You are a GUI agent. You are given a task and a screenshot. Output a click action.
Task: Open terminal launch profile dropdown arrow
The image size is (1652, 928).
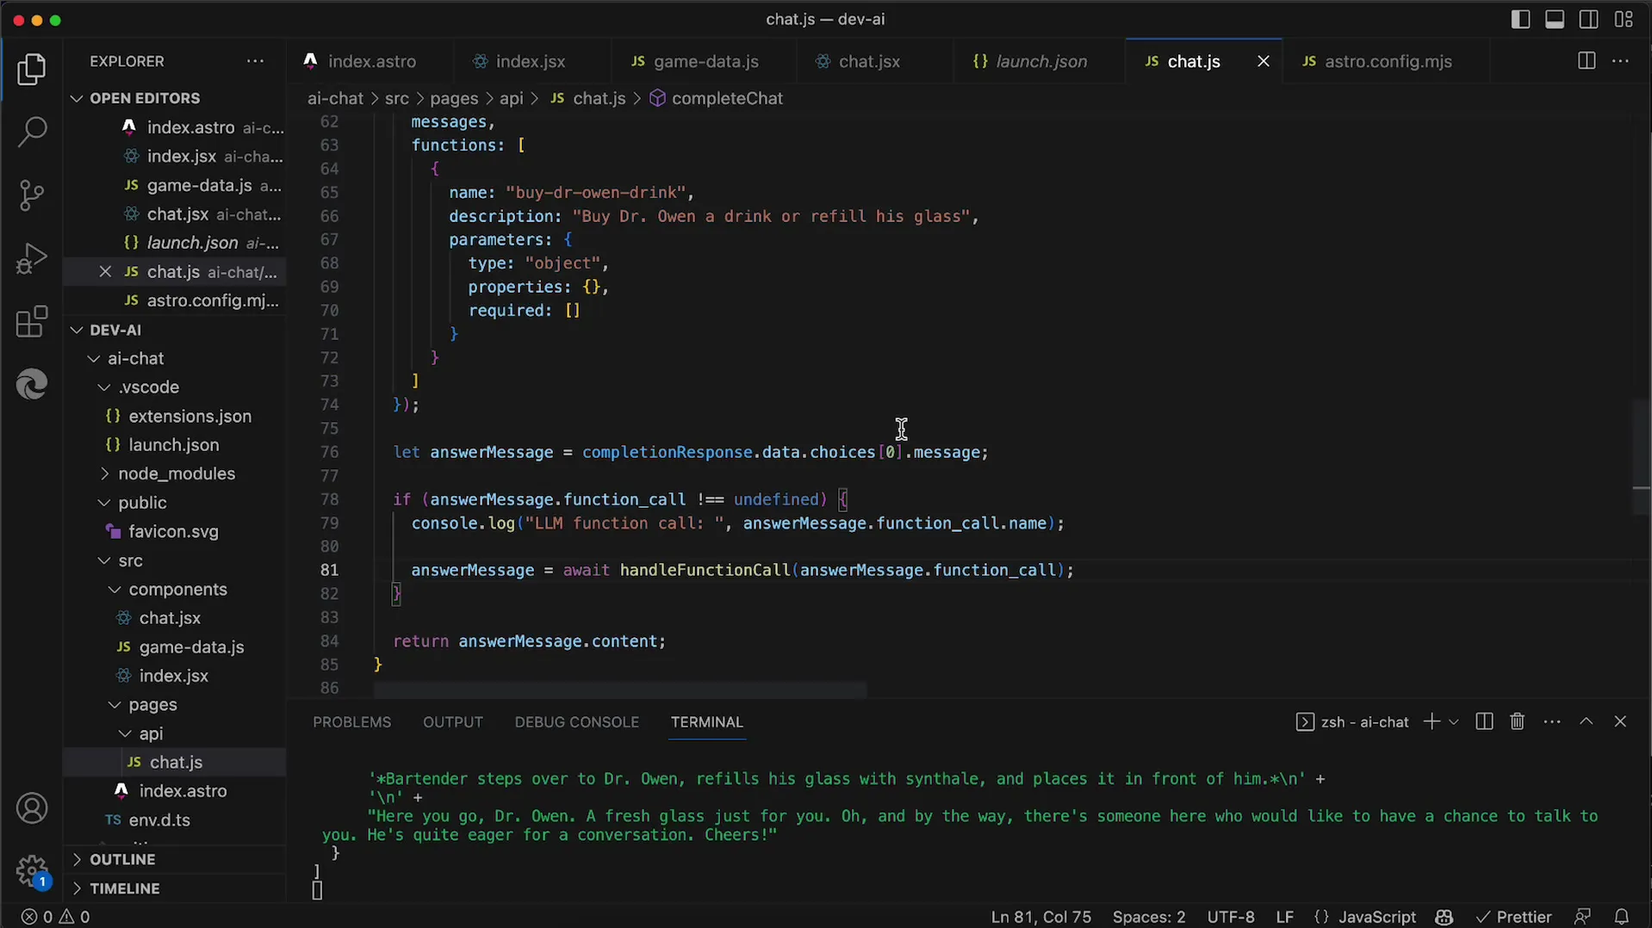coord(1454,721)
